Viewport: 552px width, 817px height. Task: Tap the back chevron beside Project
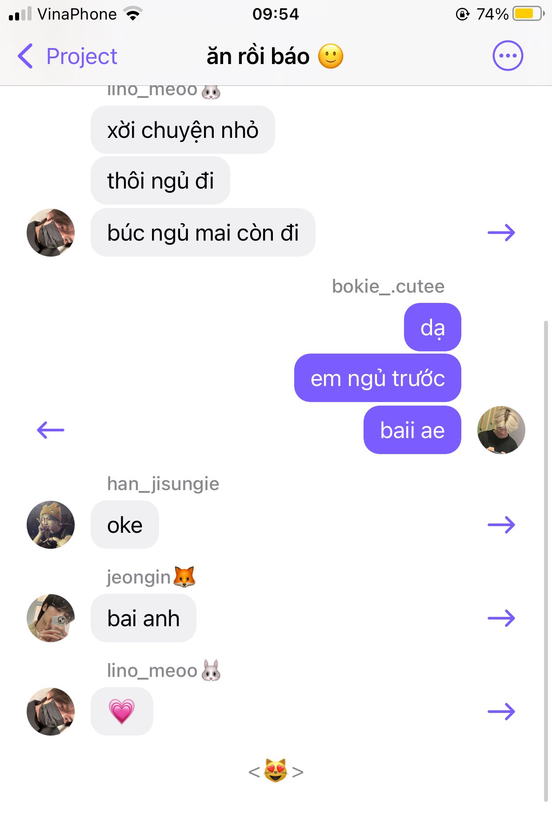click(x=25, y=56)
